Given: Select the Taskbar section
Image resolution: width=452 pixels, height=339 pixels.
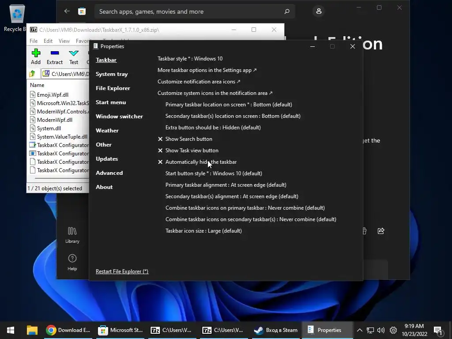Looking at the screenshot, I should [106, 60].
